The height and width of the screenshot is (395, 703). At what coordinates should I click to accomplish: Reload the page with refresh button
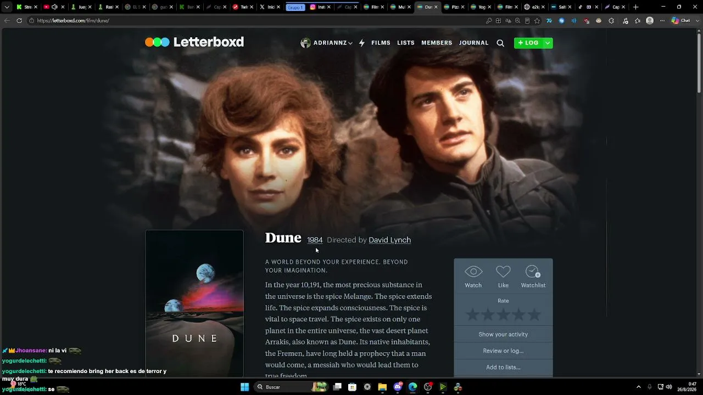pyautogui.click(x=19, y=21)
